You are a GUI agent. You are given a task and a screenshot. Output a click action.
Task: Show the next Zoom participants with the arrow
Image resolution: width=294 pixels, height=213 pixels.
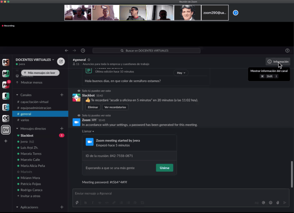pyautogui.click(x=236, y=13)
